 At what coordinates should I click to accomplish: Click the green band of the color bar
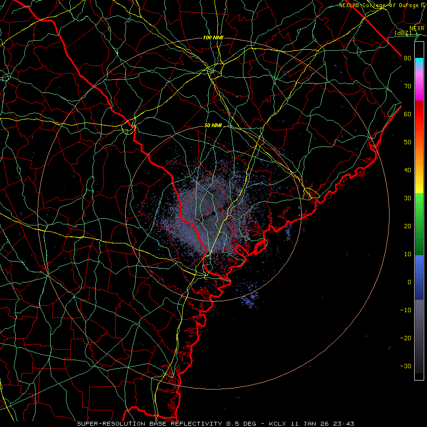419,224
